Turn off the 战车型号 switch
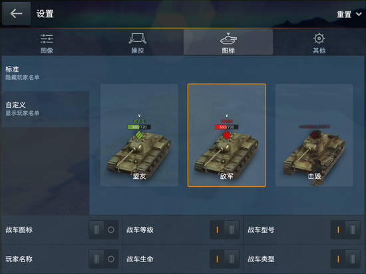Image resolution: width=366 pixels, height=274 pixels. 345,230
